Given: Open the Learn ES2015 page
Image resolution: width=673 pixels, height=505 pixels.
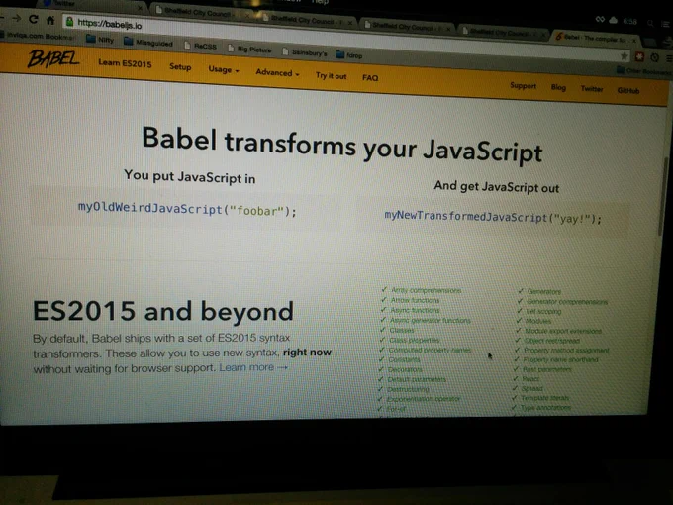Looking at the screenshot, I should click(x=125, y=63).
